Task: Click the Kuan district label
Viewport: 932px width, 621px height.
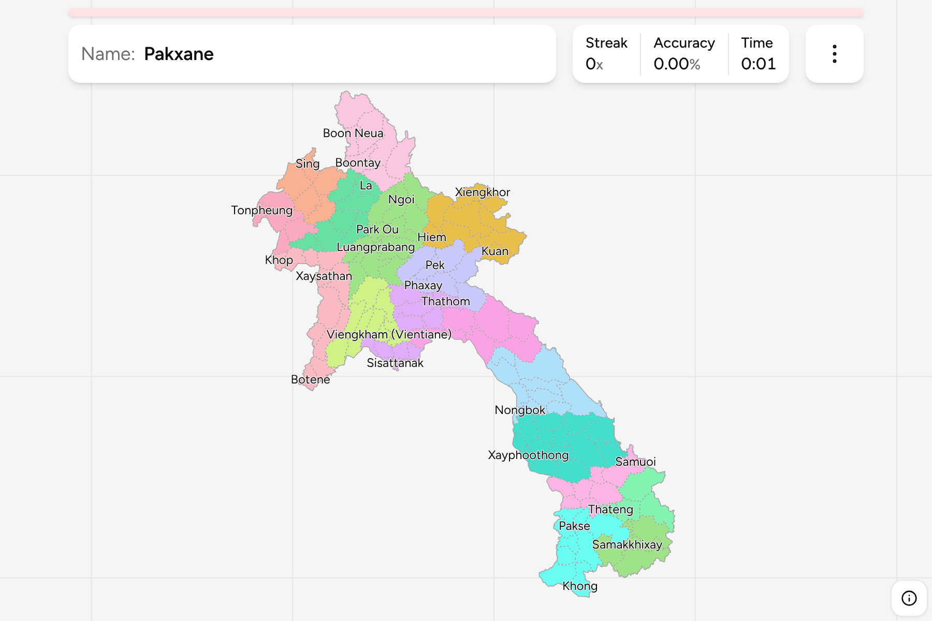Action: click(x=495, y=251)
